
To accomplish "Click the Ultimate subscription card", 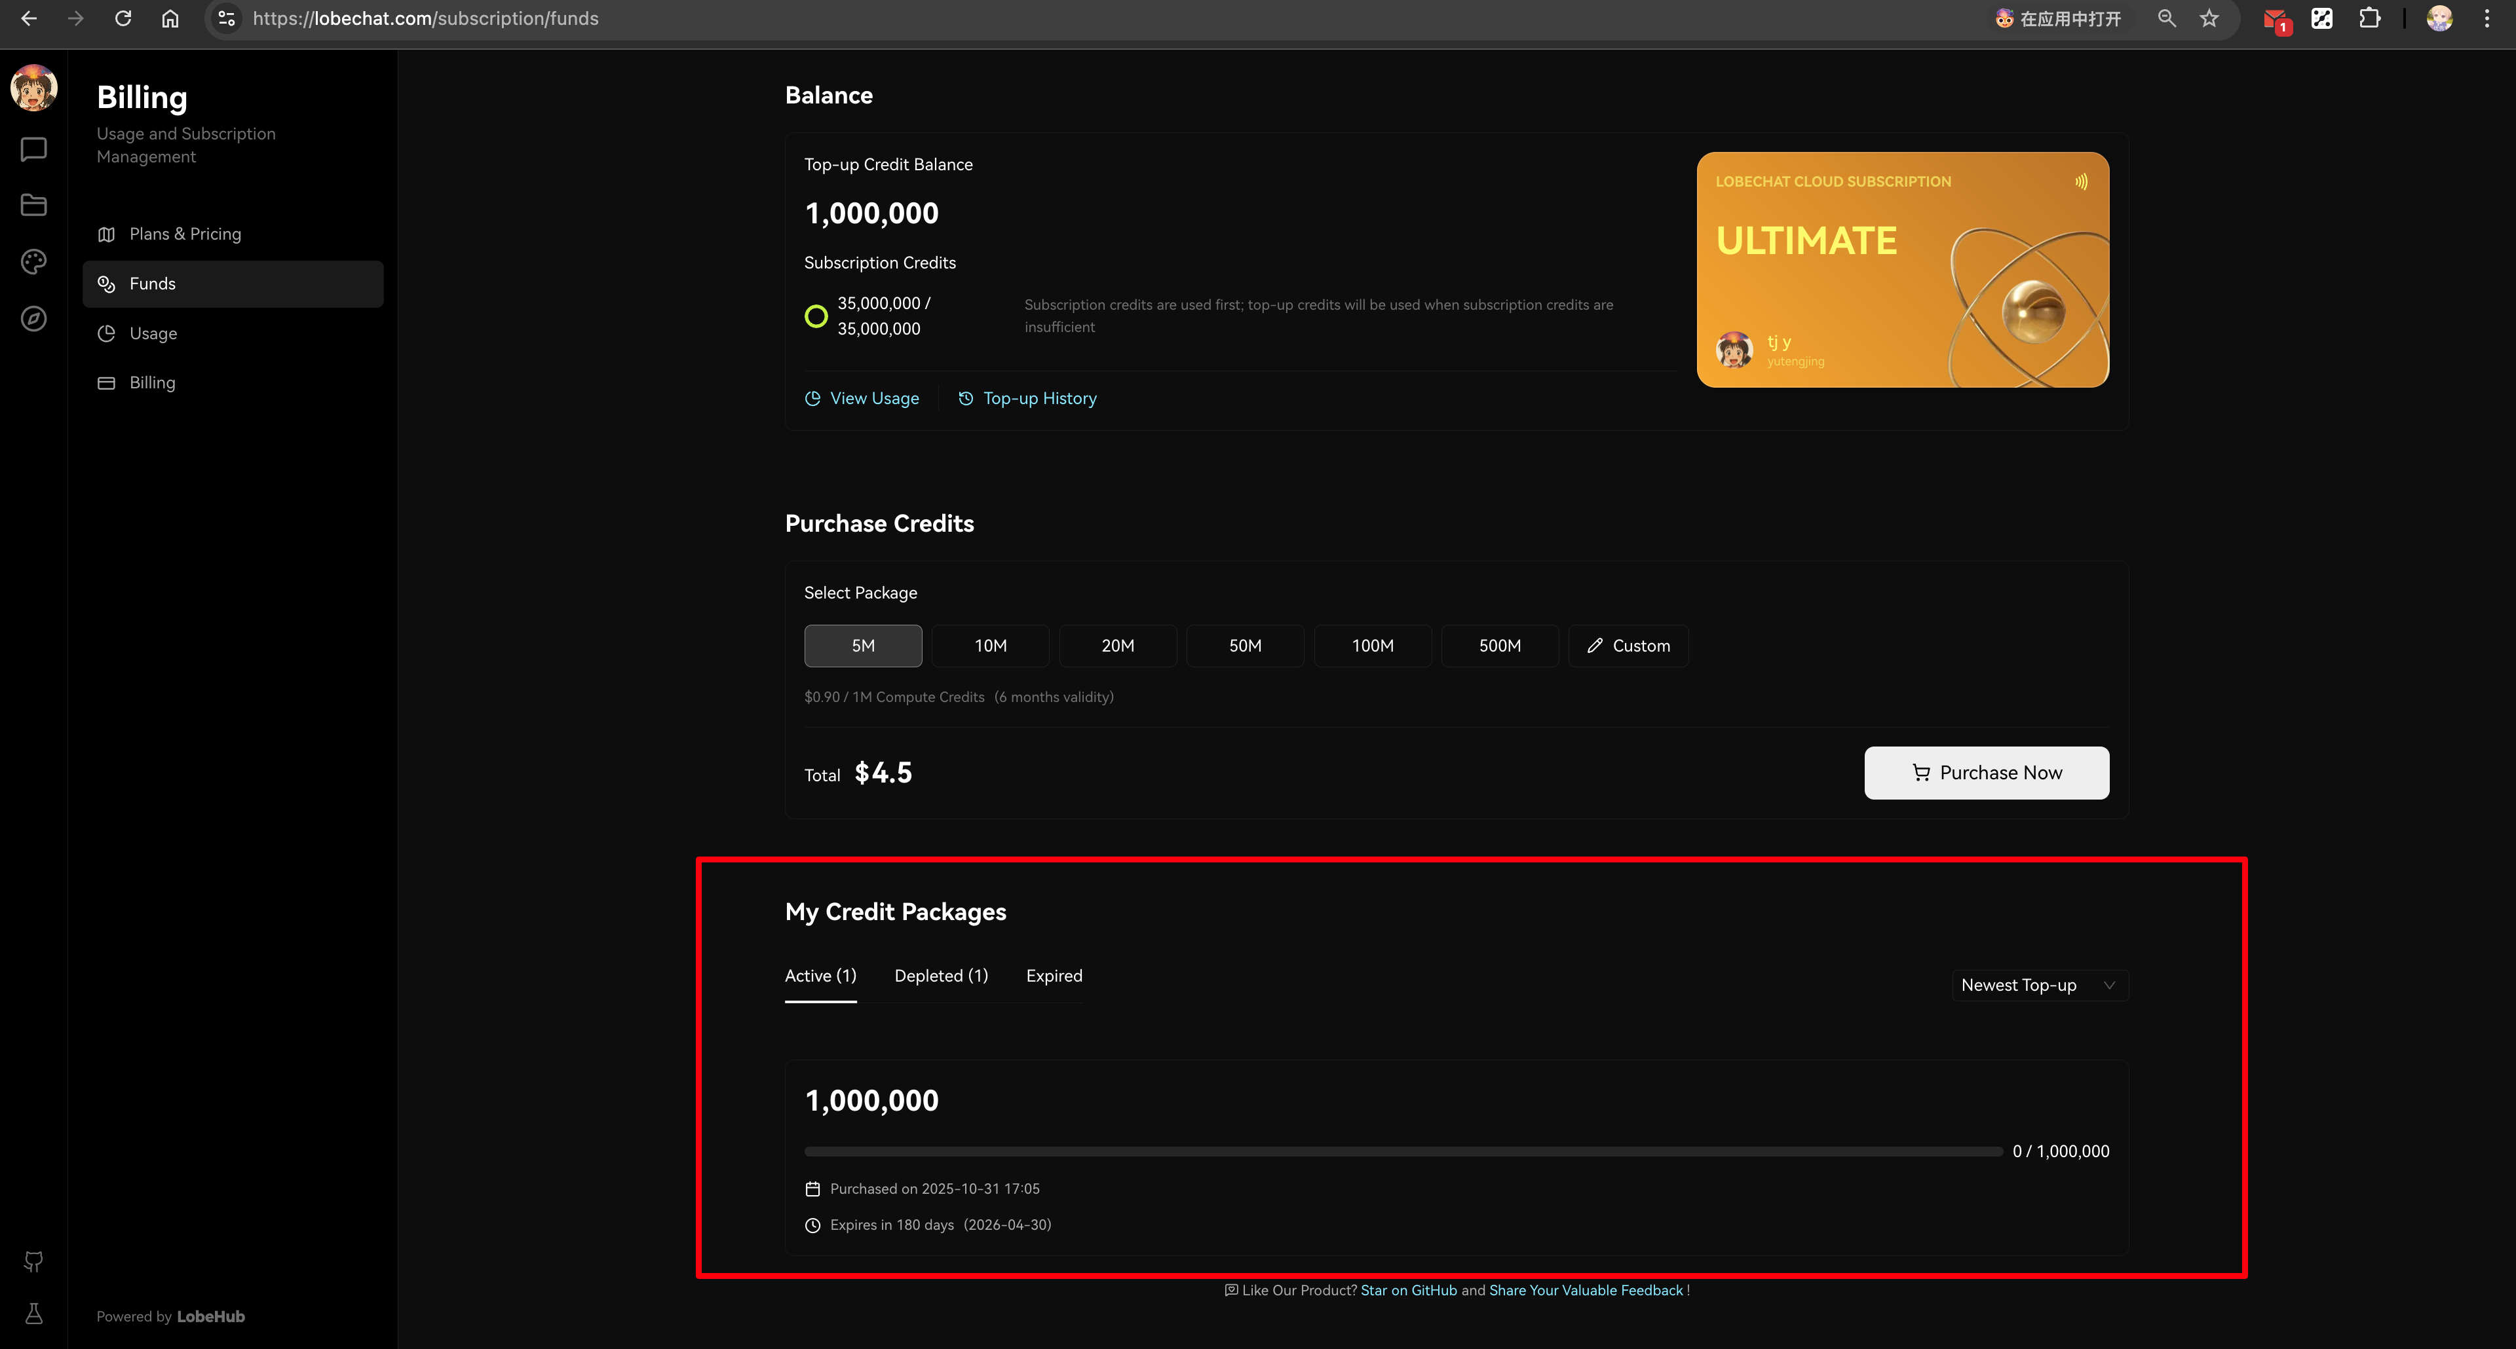I will [1901, 269].
